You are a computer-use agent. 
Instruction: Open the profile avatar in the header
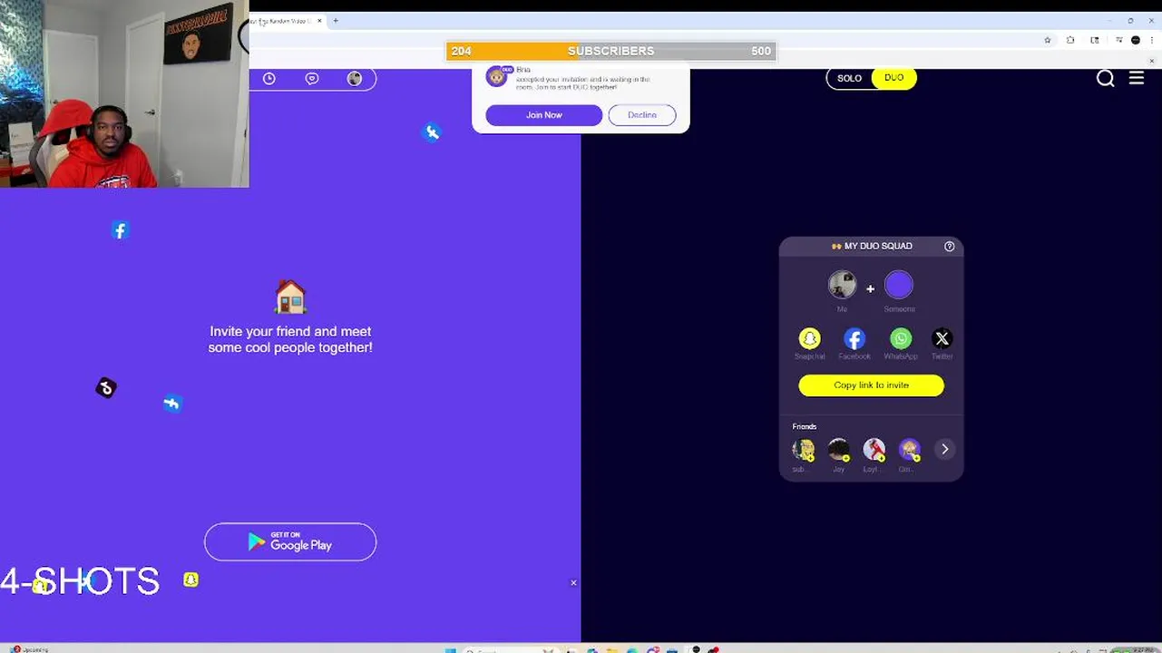click(355, 79)
